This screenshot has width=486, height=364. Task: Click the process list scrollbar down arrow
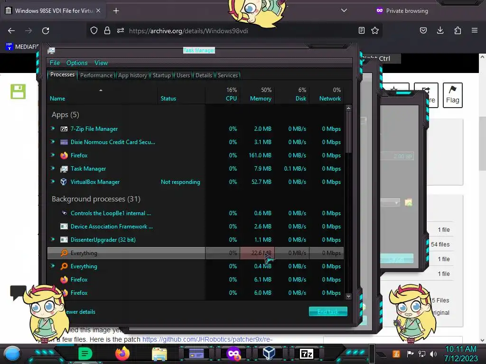pos(348,296)
